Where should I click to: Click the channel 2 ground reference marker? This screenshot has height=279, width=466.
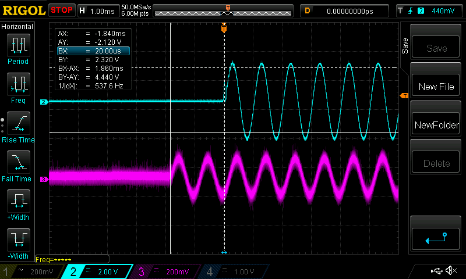[x=44, y=102]
